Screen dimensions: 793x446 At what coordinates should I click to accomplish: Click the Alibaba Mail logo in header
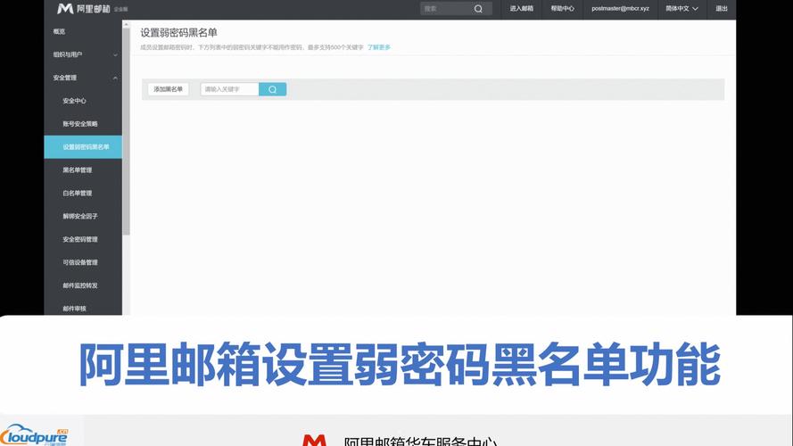click(84, 9)
